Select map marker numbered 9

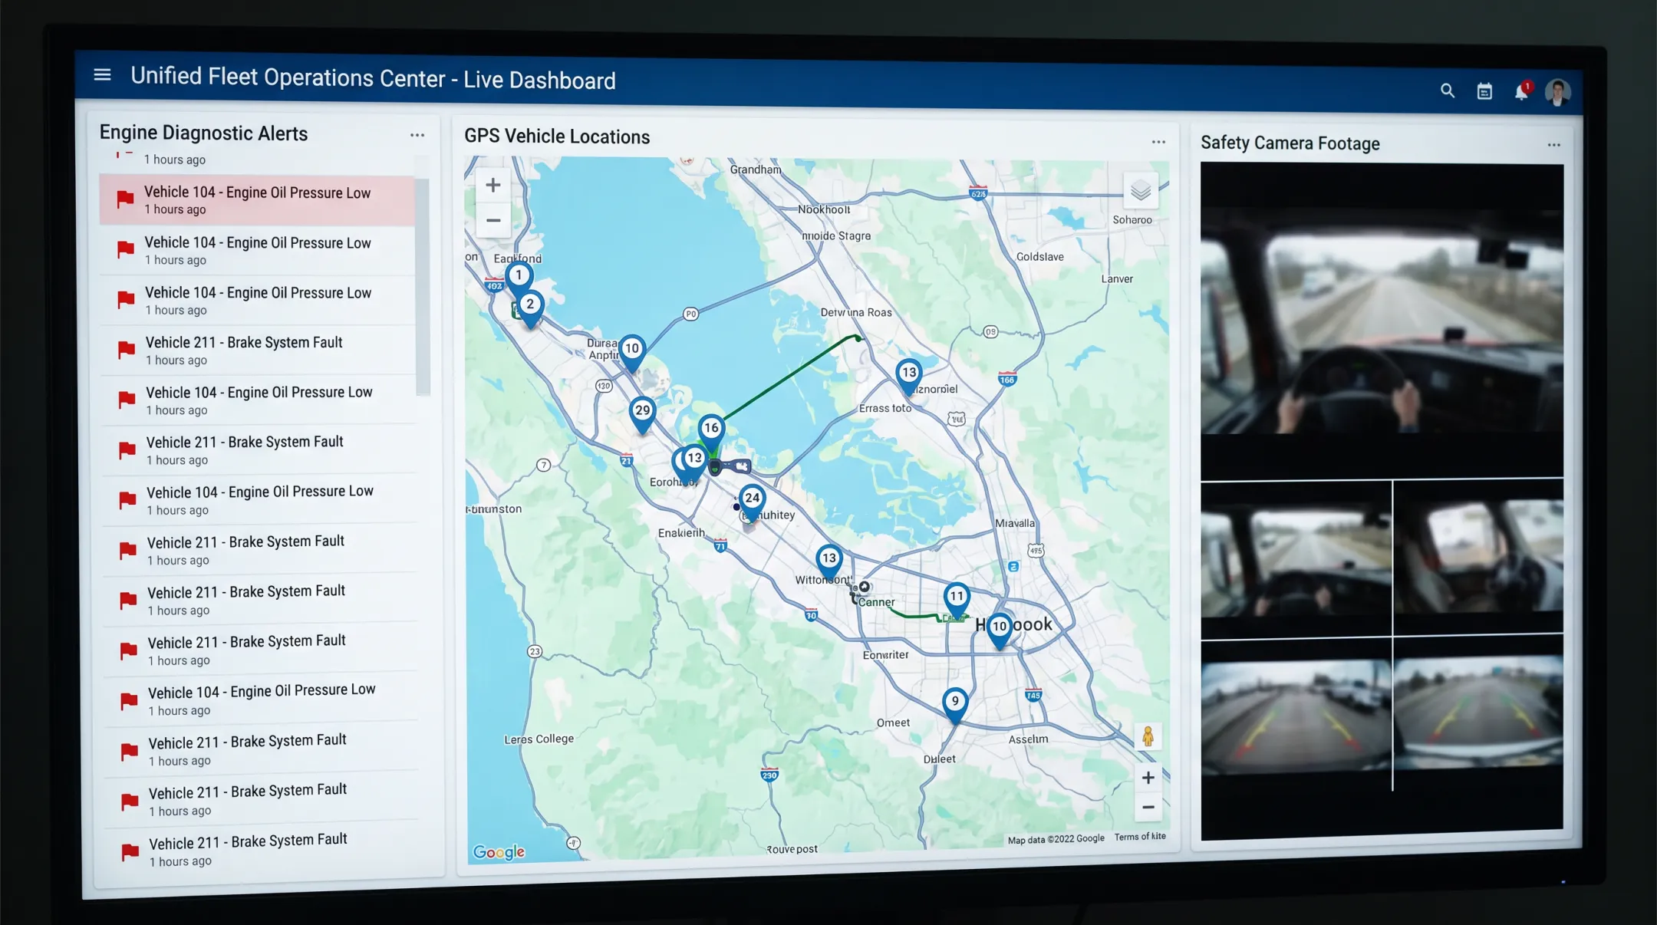tap(955, 703)
